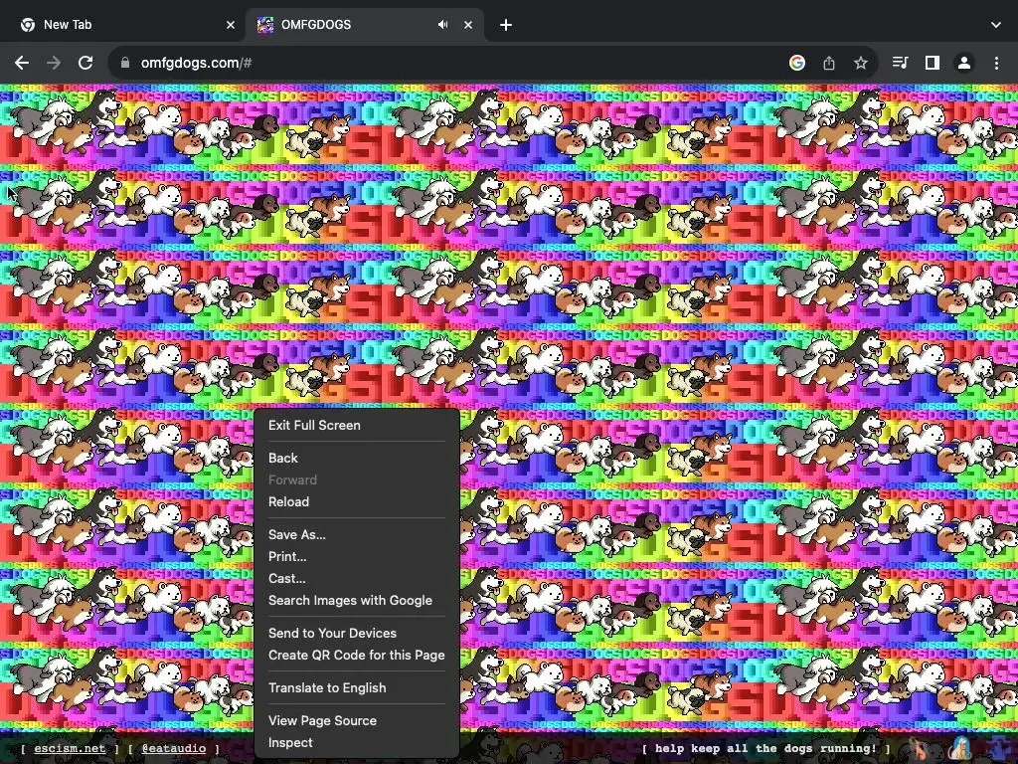
Task: Toggle the browser side panel icon
Action: (x=932, y=63)
